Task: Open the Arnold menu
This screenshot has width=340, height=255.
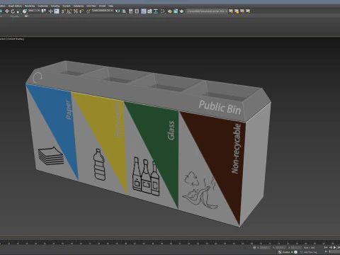Action: [102, 6]
